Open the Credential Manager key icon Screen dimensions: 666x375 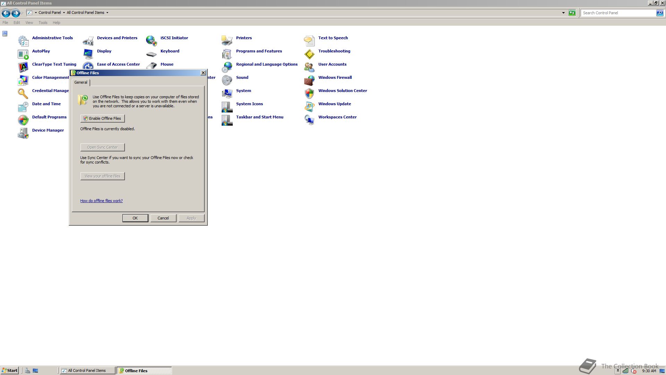(23, 94)
